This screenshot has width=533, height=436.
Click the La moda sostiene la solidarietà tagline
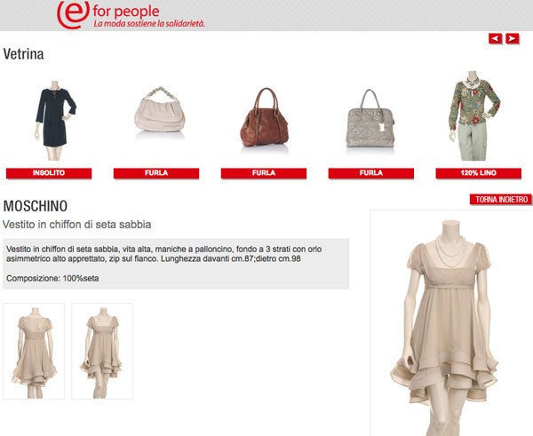149,24
